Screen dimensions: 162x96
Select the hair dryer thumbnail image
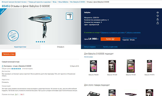tap(69, 16)
